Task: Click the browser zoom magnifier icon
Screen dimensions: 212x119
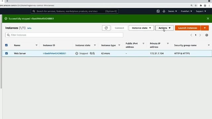Action: click(191, 6)
